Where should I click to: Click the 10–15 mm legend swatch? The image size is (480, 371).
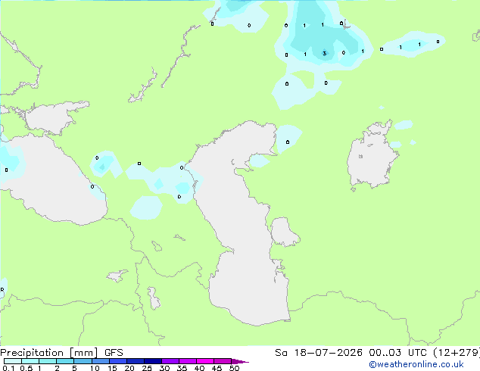[x=100, y=361]
